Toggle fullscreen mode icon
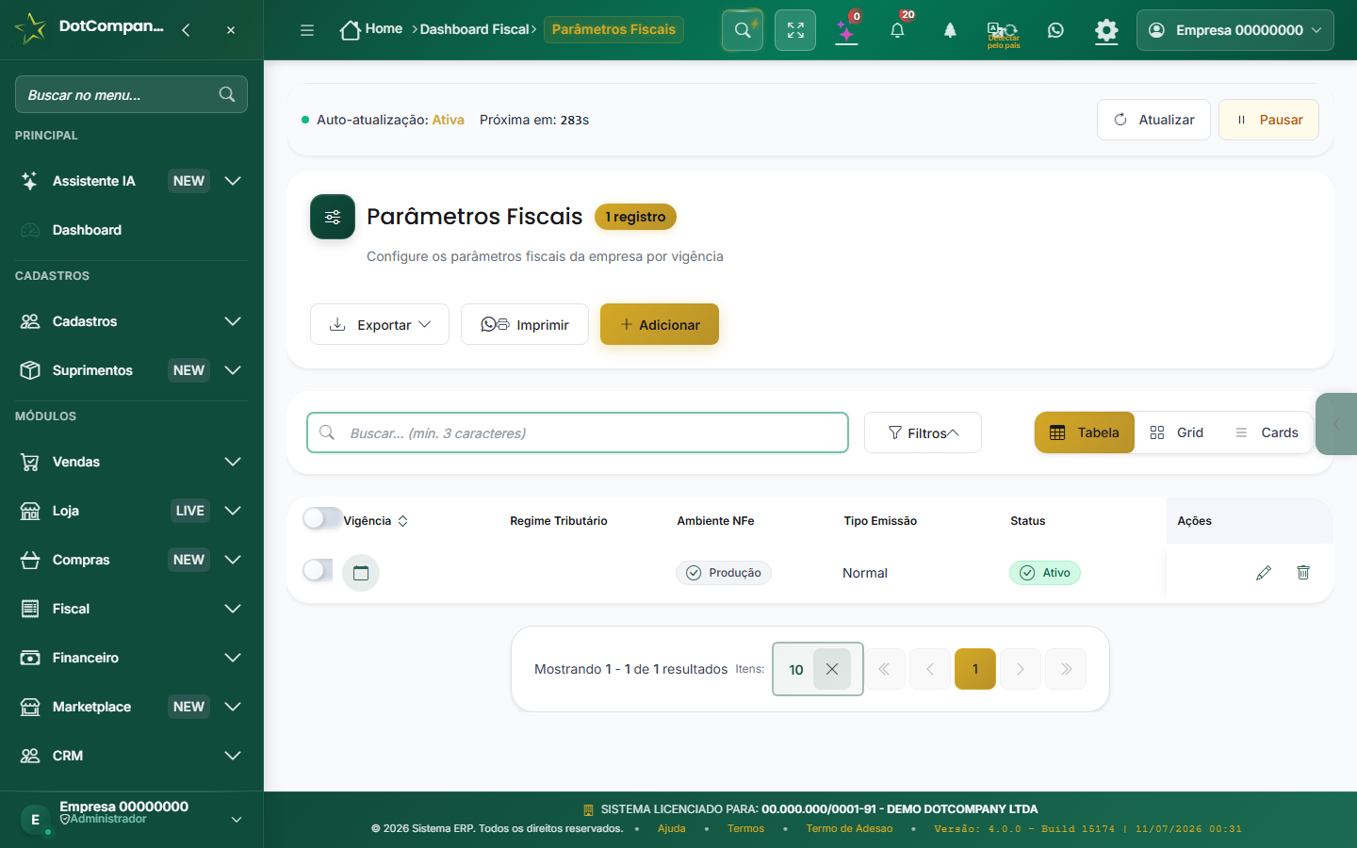 click(795, 30)
